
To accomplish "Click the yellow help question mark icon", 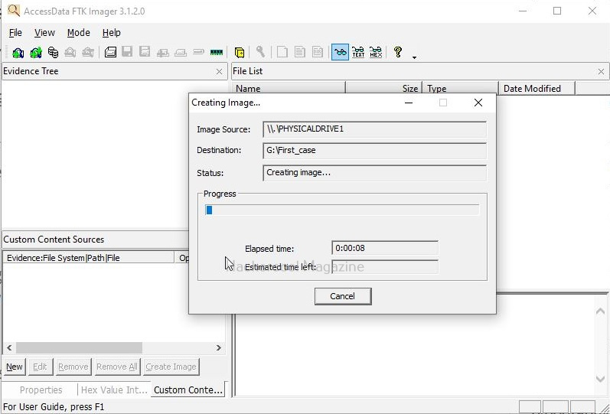I will point(397,52).
